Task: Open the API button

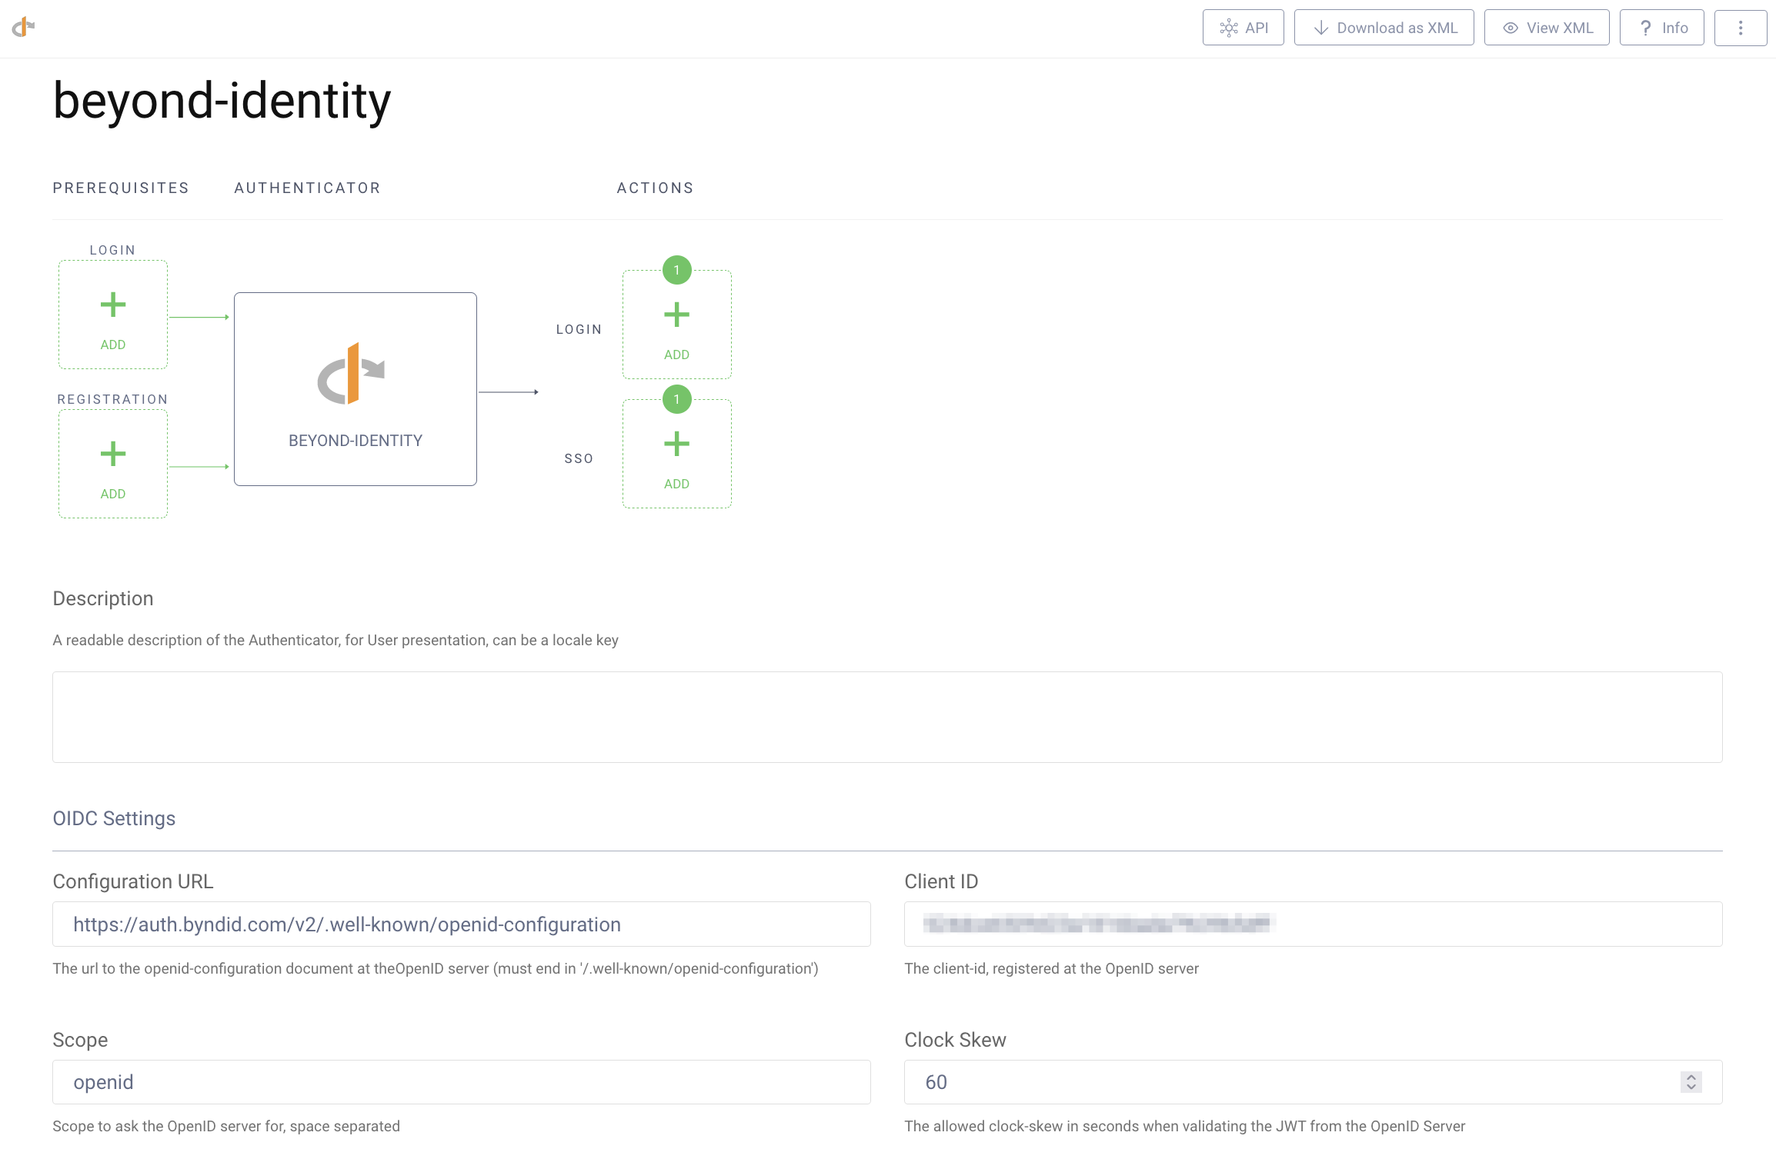Action: 1243,28
